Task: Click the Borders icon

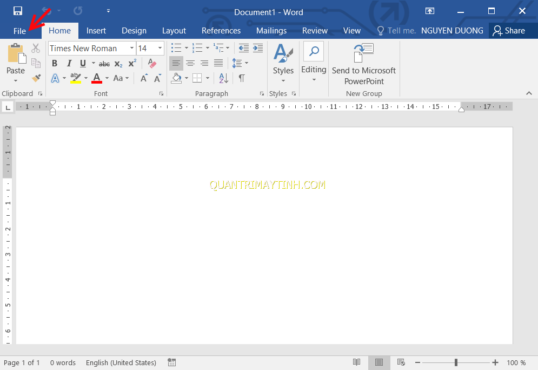Action: point(197,78)
